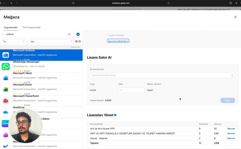Image resolution: width=241 pixels, height=149 pixels.
Task: Add filter with green plus icon
Action: click(x=80, y=41)
